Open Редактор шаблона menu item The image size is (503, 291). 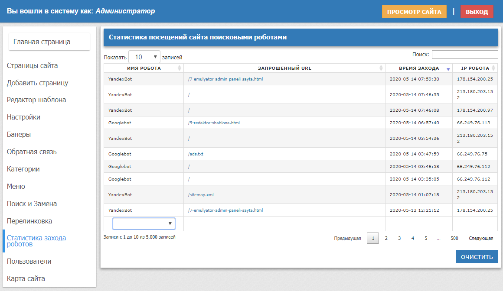[36, 100]
